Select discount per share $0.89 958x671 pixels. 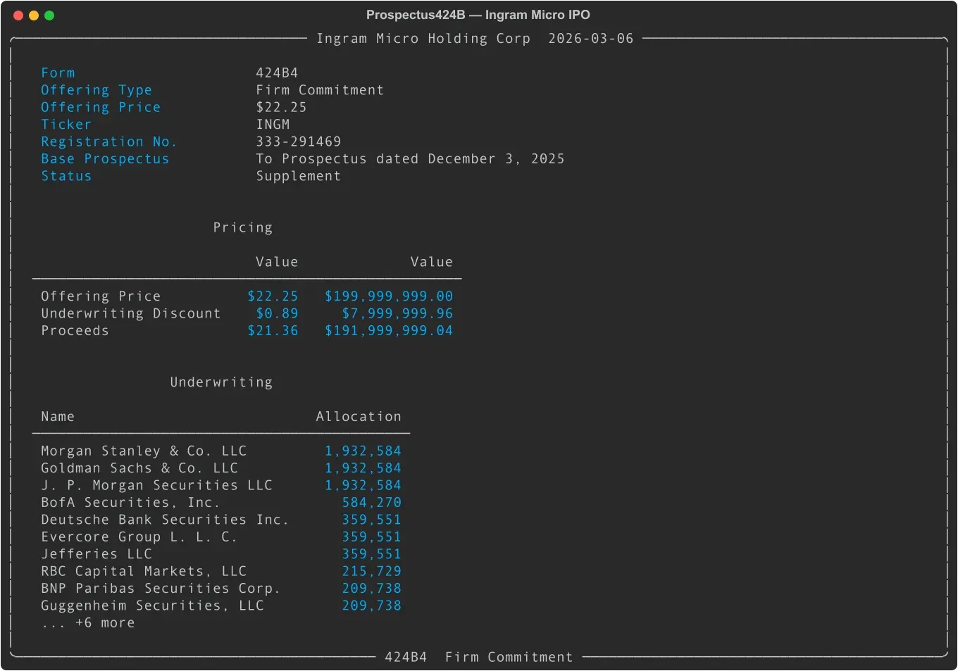point(277,313)
